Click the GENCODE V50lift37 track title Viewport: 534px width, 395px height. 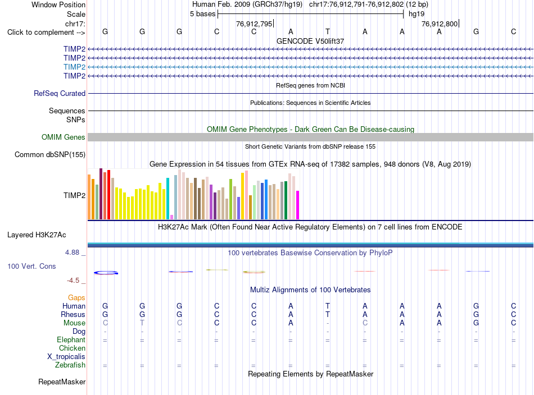pyautogui.click(x=310, y=41)
